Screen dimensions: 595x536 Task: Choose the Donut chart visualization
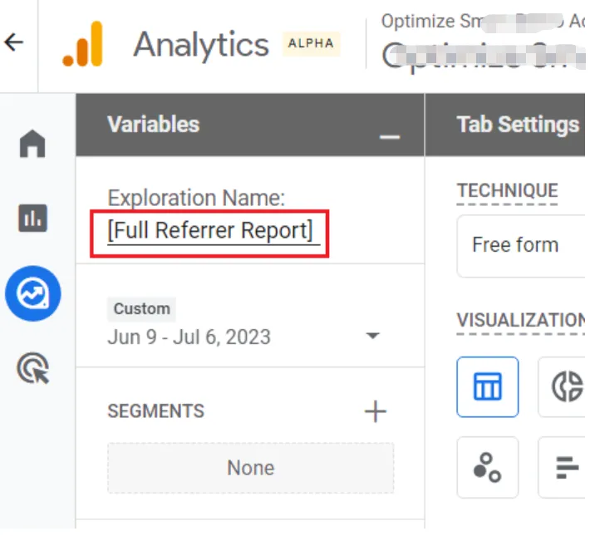(567, 387)
